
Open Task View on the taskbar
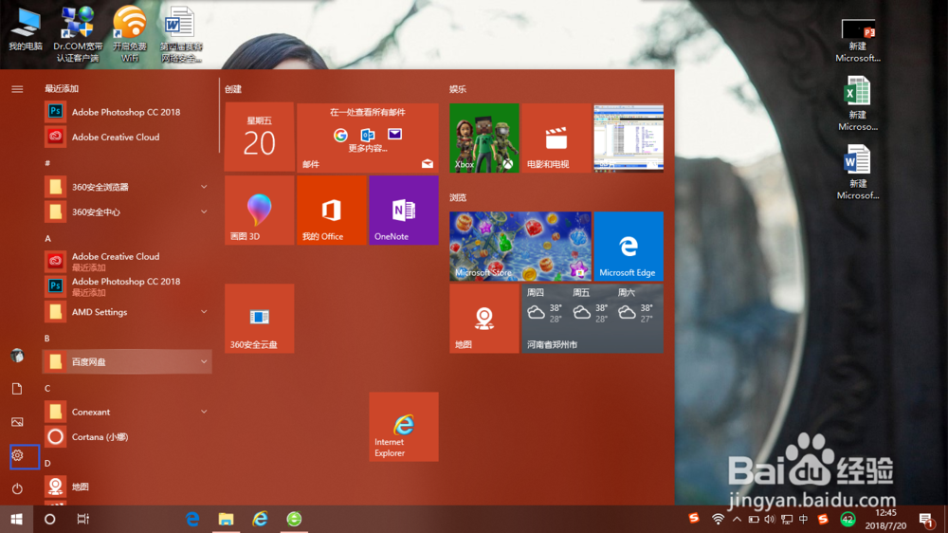[x=83, y=519]
